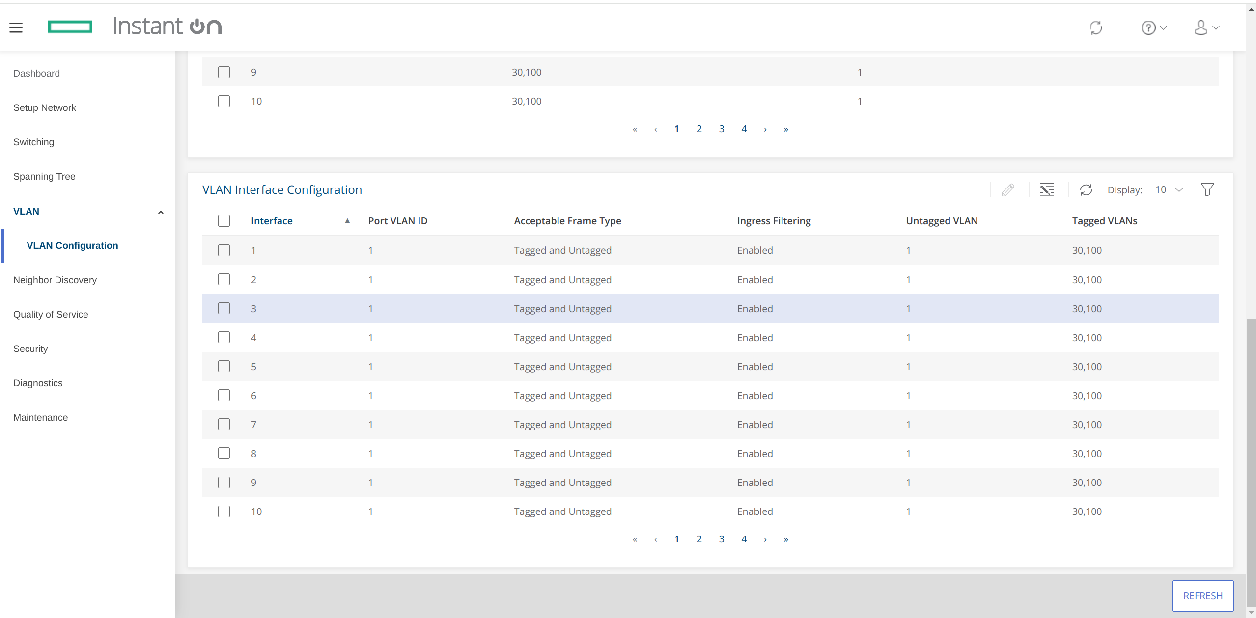Click the hamburger menu icon

(16, 27)
